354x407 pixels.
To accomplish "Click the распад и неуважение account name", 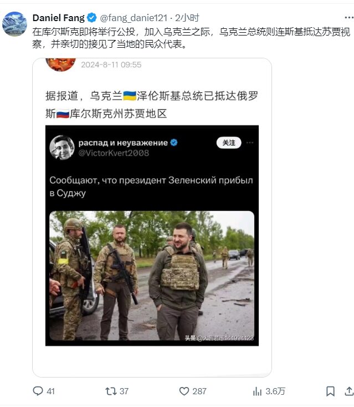I will point(123,143).
